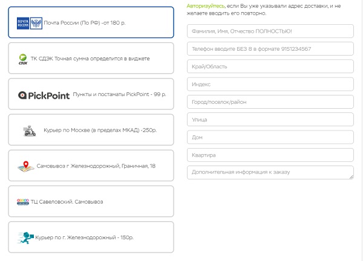Click the PickPoint logo

coord(44,95)
